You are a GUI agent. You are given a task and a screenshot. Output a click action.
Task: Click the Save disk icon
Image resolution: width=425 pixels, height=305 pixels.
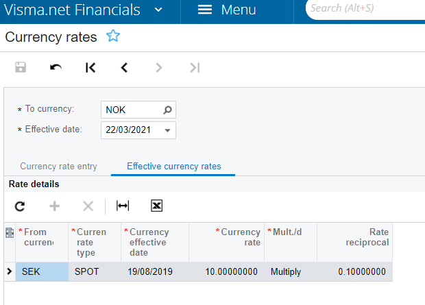pyautogui.click(x=21, y=67)
